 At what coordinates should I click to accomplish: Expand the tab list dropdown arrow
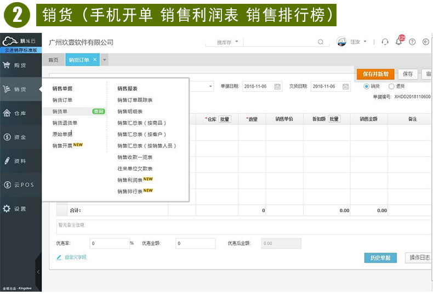click(104, 60)
